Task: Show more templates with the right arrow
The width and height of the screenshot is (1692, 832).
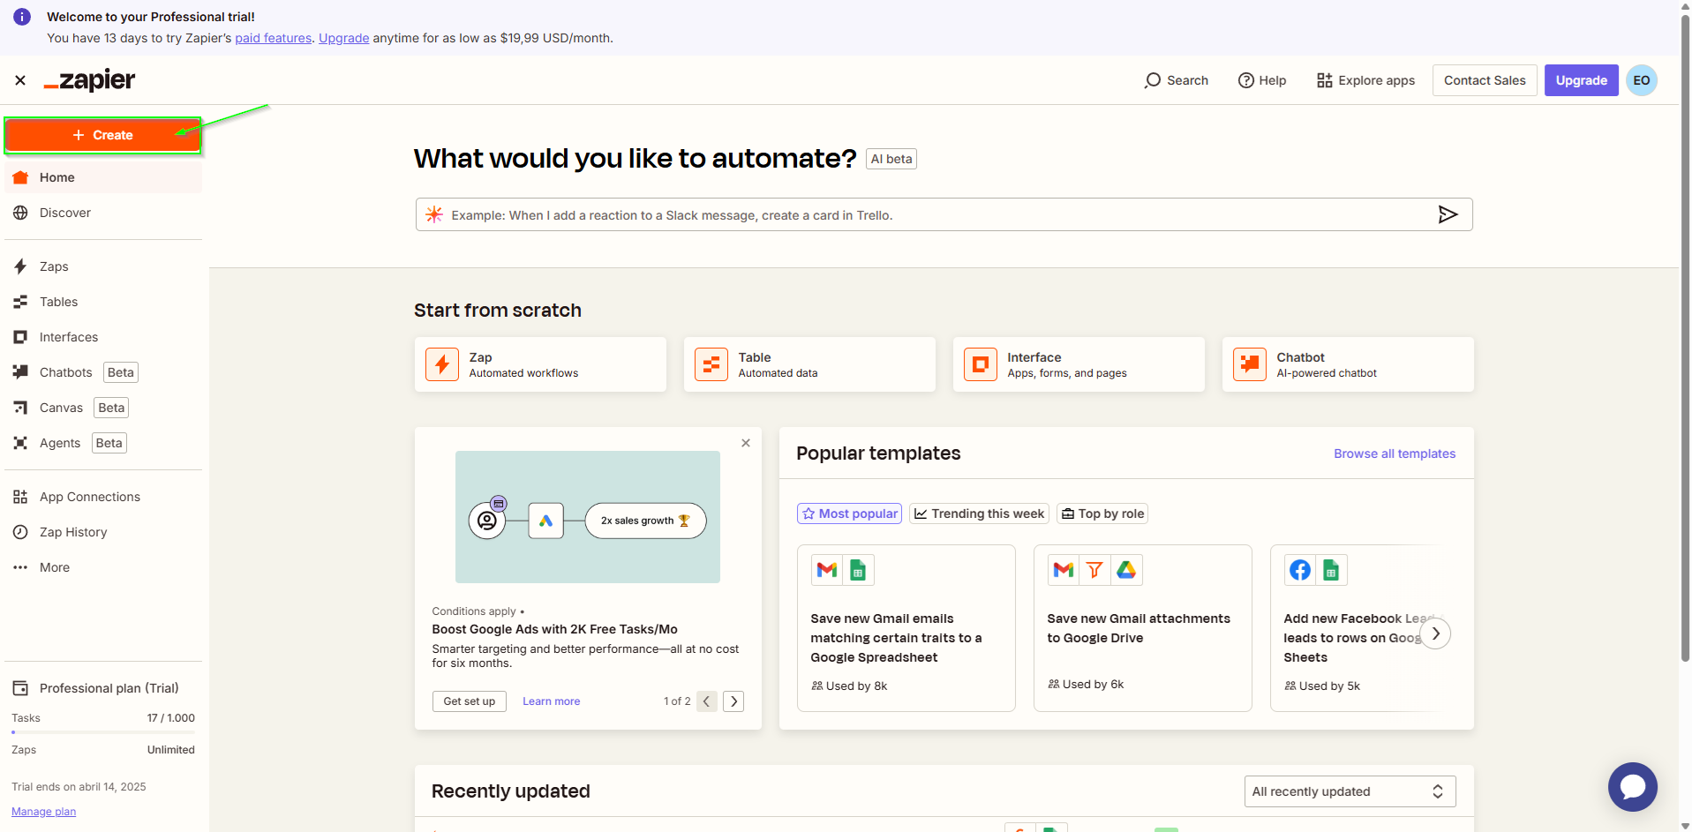Action: [x=1436, y=633]
